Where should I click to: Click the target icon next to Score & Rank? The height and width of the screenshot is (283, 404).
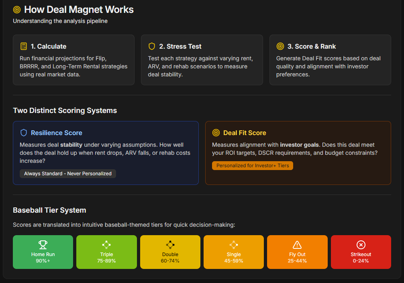[x=280, y=46]
